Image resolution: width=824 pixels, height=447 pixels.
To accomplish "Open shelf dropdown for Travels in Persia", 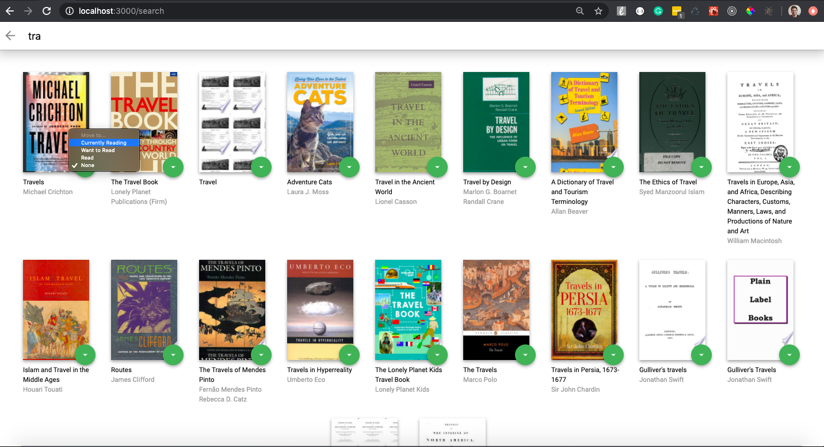I will (613, 355).
